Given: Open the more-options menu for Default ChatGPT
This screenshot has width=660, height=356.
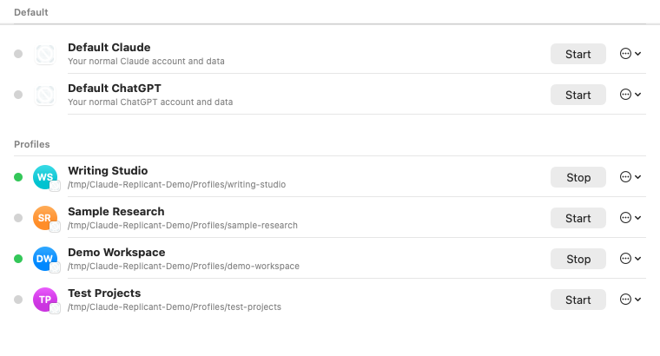Looking at the screenshot, I should pyautogui.click(x=630, y=95).
